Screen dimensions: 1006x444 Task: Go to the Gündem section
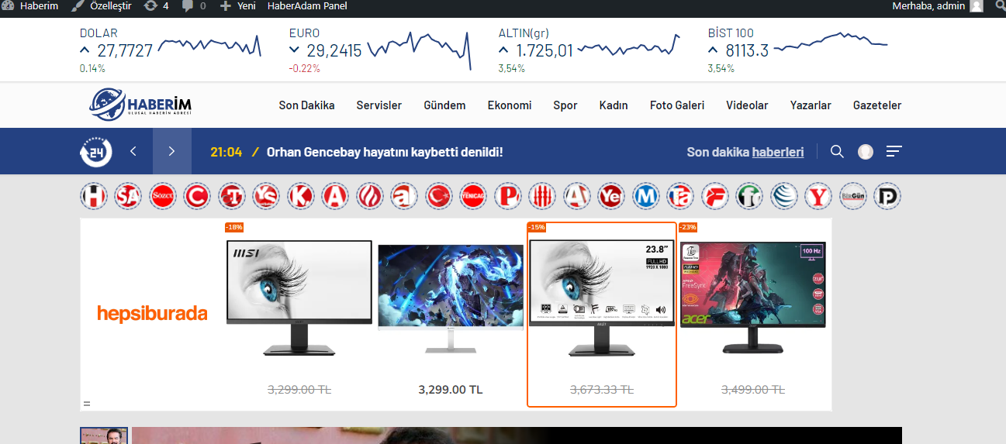point(444,105)
